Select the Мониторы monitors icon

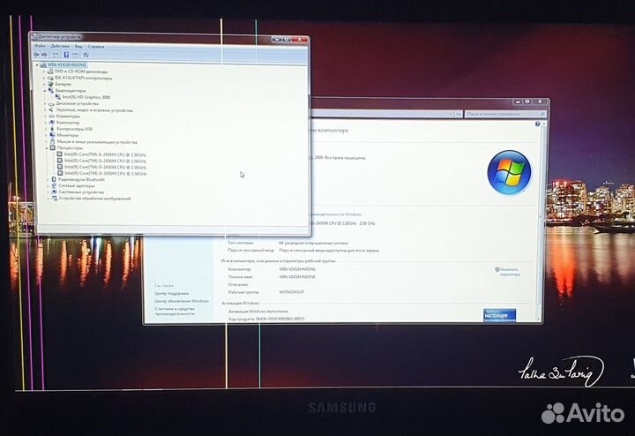click(52, 135)
